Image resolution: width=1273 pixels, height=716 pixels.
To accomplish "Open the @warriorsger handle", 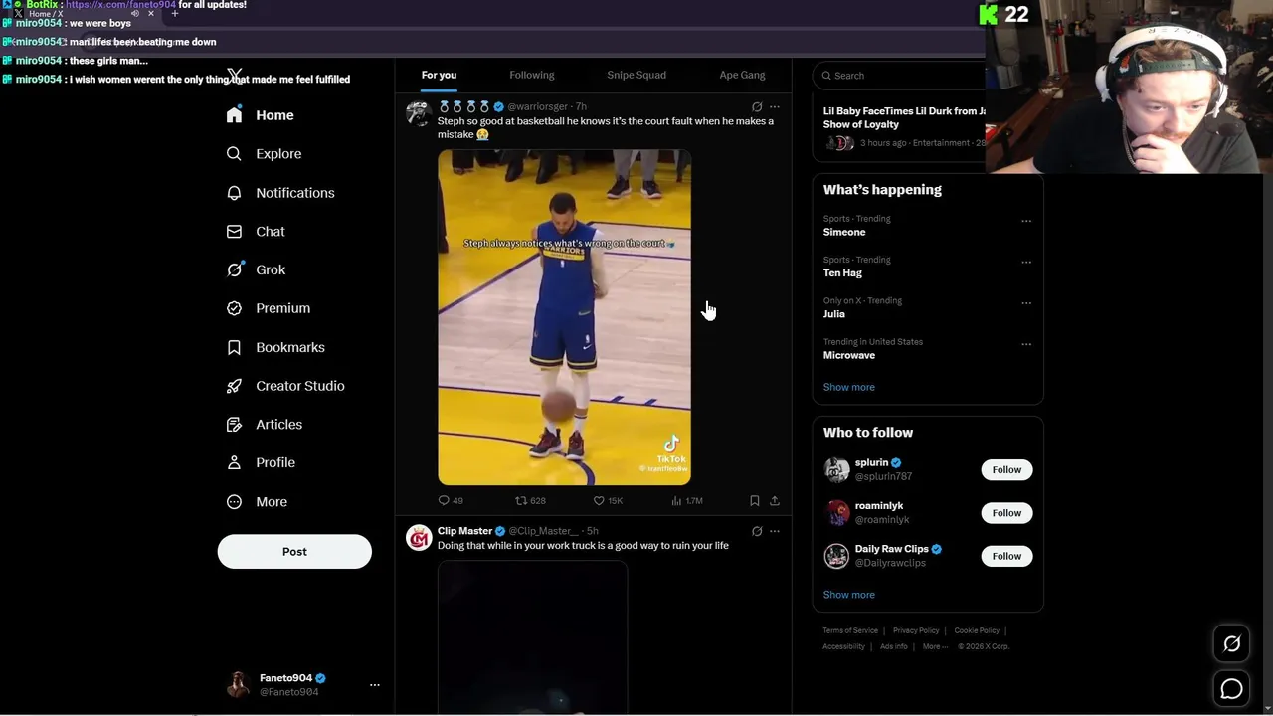I will click(x=538, y=107).
